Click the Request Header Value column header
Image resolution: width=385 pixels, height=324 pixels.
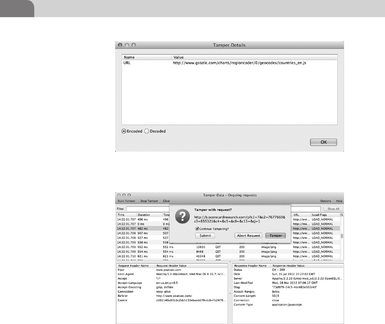click(191, 266)
